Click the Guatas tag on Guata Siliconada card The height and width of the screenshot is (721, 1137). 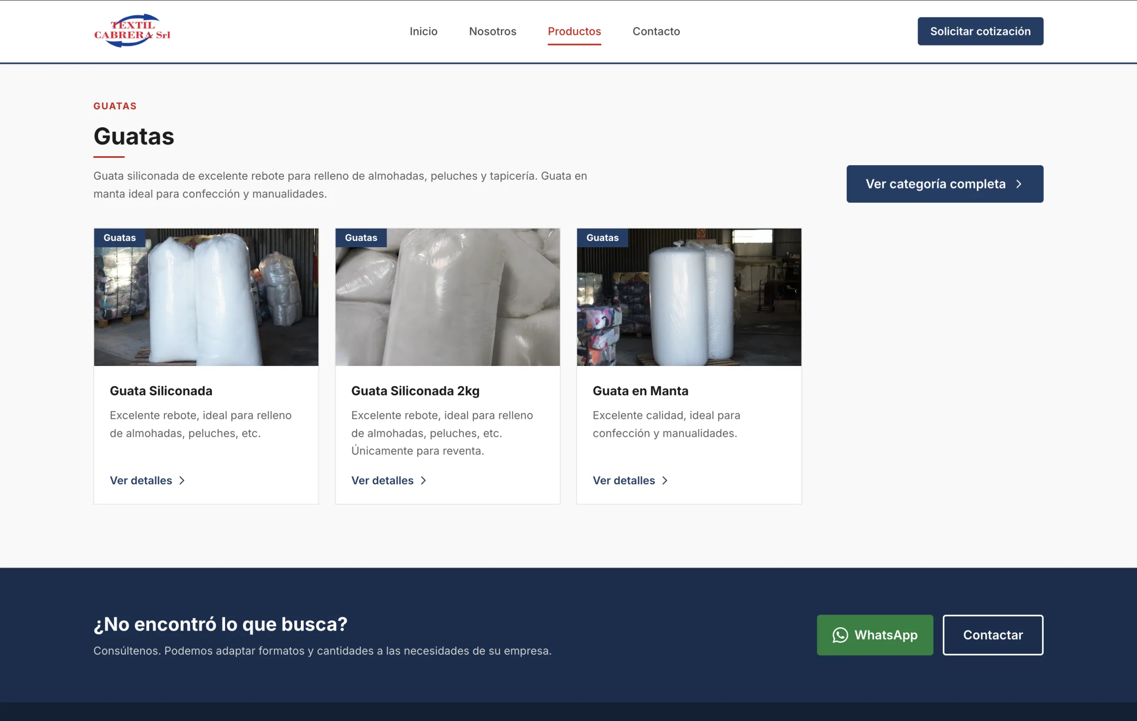pos(120,238)
